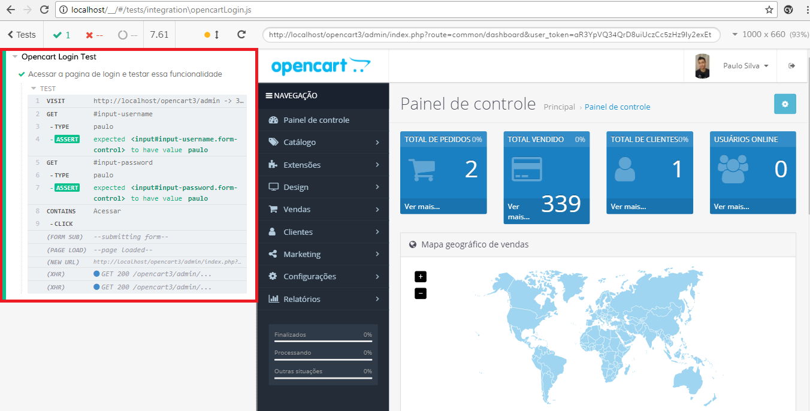Screen dimensions: 810x411
Task: Open the Extensões menu
Action: coord(323,165)
